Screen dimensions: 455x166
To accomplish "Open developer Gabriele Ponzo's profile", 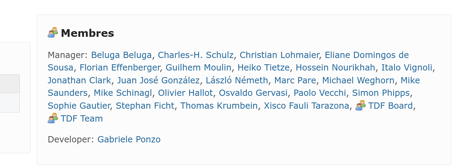I will [129, 140].
